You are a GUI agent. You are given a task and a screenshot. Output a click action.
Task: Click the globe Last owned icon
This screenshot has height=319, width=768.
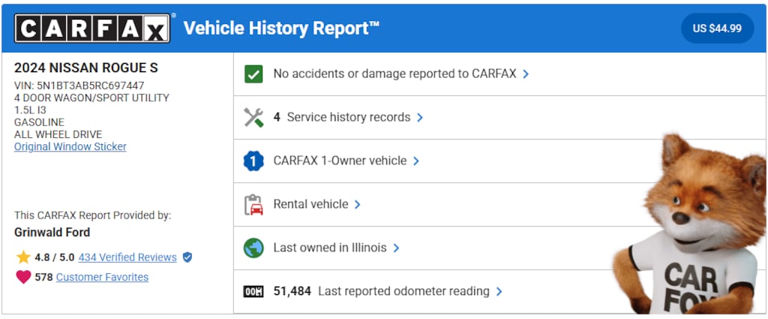(x=253, y=248)
